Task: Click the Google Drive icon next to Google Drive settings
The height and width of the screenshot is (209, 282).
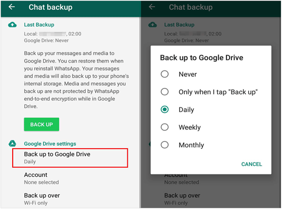Action: pyautogui.click(x=12, y=143)
